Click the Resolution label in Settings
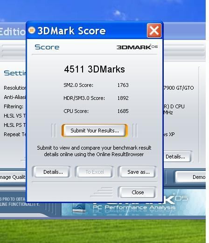Screen dimensions: 209x243 tap(15, 88)
